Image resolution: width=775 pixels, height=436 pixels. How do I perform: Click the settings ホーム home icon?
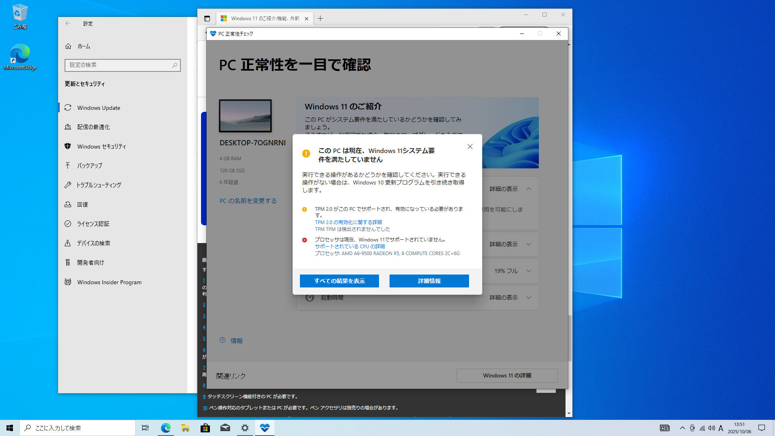tap(68, 46)
